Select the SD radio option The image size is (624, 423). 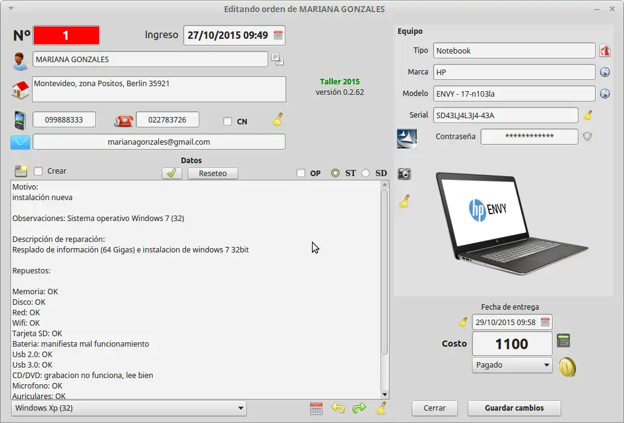366,173
